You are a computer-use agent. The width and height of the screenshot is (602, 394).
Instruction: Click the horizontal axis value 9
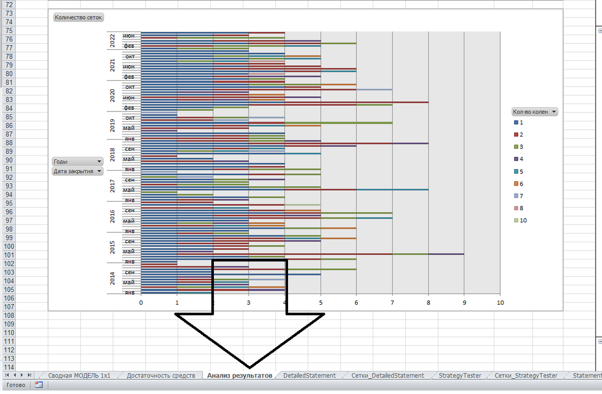coord(464,303)
